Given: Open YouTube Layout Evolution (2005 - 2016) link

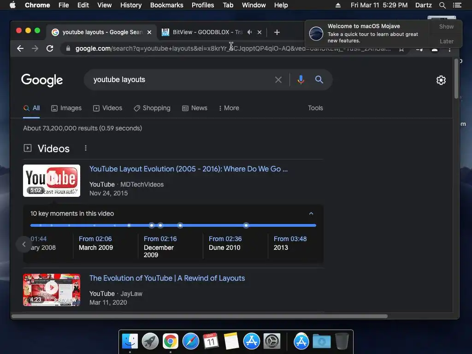Looking at the screenshot, I should coord(189,169).
